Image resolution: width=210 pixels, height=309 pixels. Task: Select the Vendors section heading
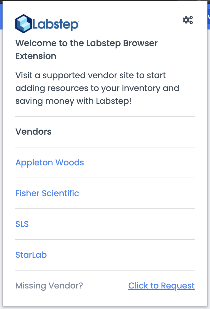tap(33, 132)
